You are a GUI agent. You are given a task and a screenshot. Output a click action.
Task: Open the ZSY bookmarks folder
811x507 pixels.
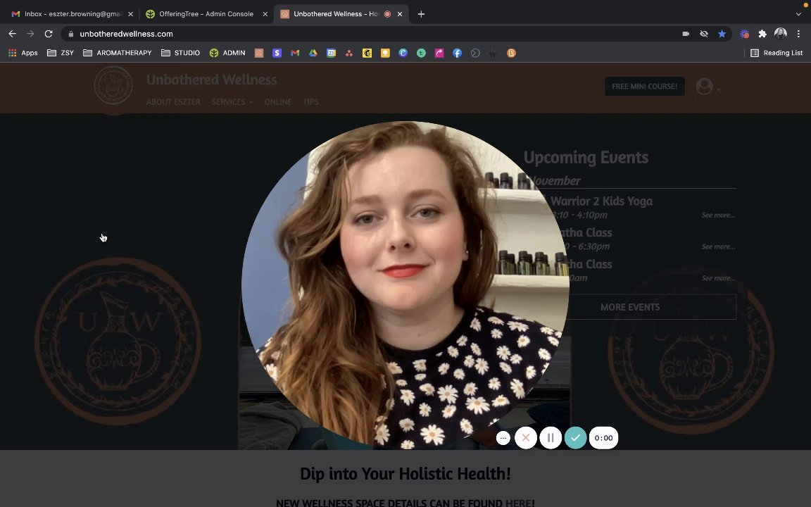coord(61,53)
